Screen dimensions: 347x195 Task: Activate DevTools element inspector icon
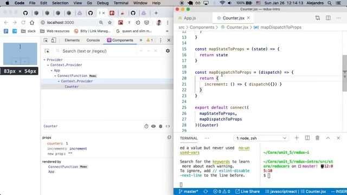point(46,40)
